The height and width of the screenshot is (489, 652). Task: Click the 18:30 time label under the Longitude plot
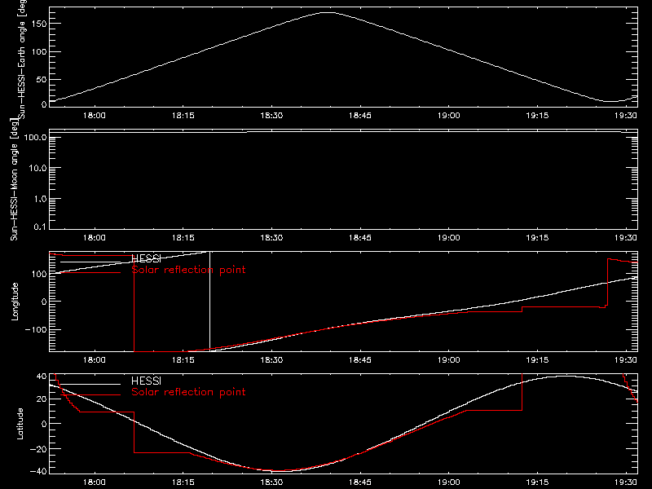click(x=271, y=360)
